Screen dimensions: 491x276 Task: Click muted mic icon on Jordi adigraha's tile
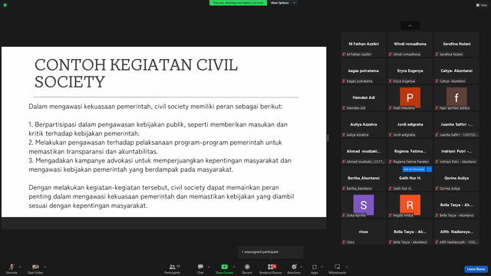(x=390, y=135)
